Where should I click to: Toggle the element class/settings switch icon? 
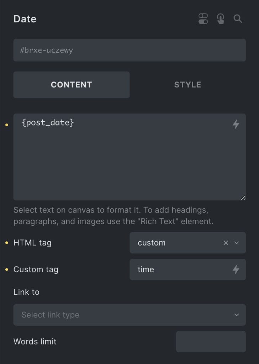pyautogui.click(x=203, y=19)
